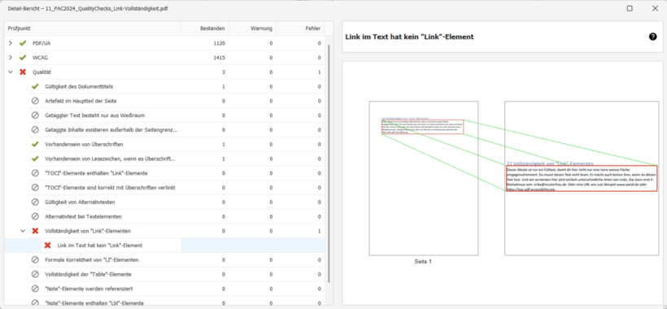
Task: Click the Bestanden column header
Action: [205, 28]
